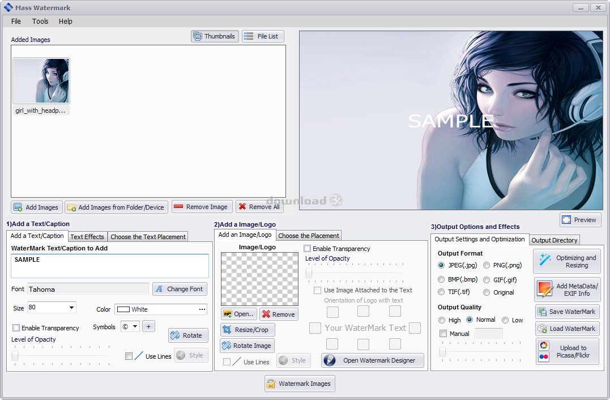Click the Rotate Image icon
This screenshot has width=610, height=400.
click(227, 346)
